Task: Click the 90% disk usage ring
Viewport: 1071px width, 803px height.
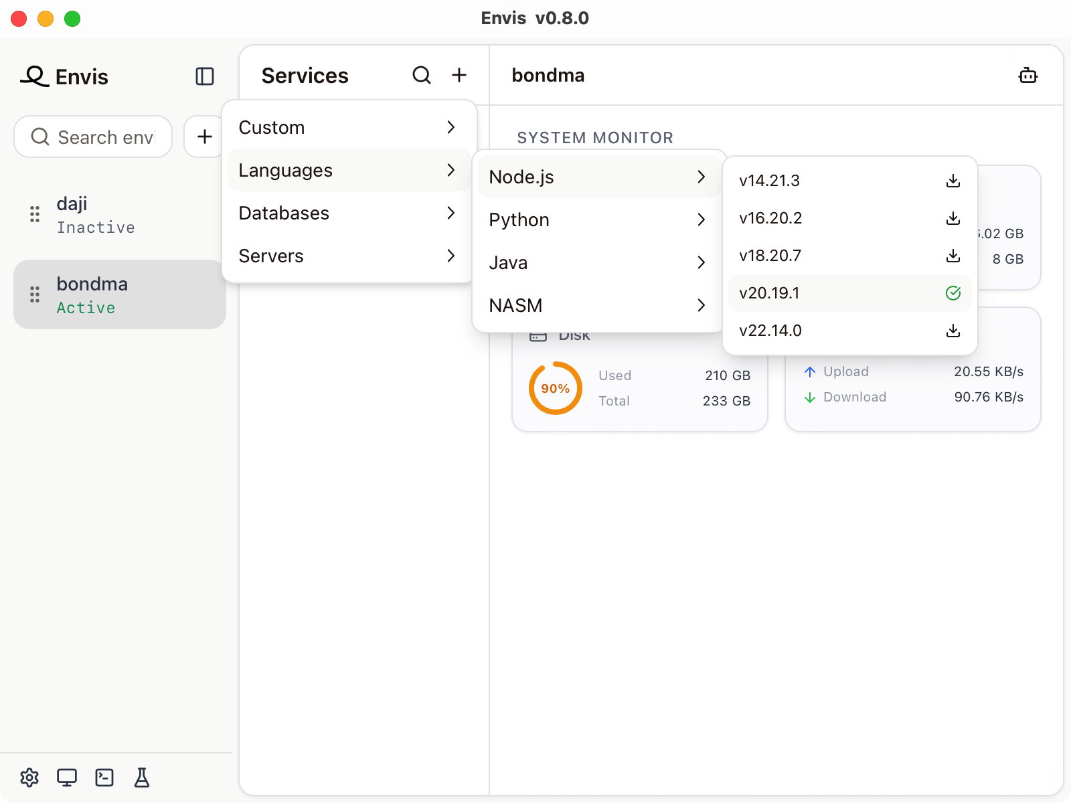Action: click(556, 388)
